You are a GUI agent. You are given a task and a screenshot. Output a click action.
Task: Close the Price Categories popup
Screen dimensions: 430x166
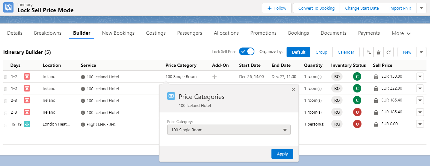pyautogui.click(x=293, y=90)
